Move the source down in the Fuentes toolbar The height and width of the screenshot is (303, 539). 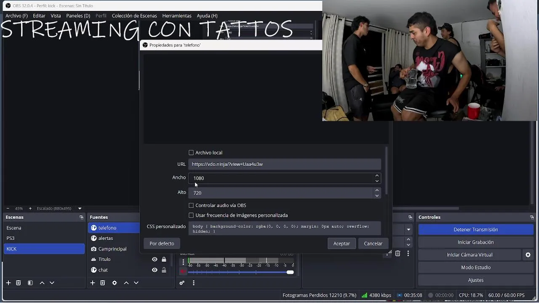[x=136, y=283]
